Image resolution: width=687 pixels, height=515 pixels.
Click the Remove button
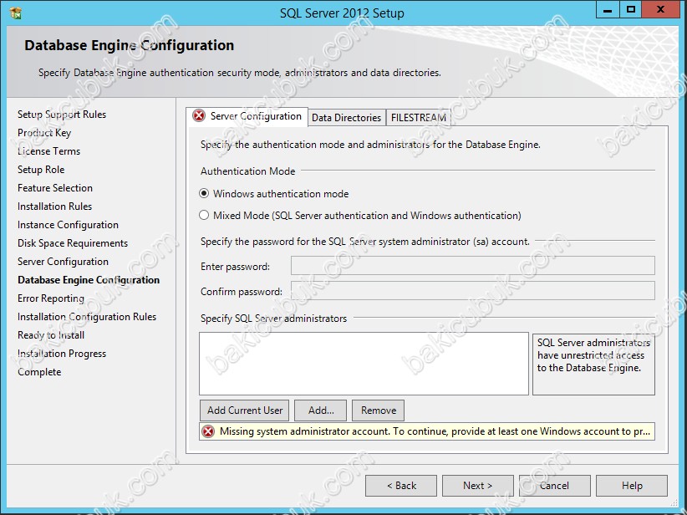coord(378,410)
